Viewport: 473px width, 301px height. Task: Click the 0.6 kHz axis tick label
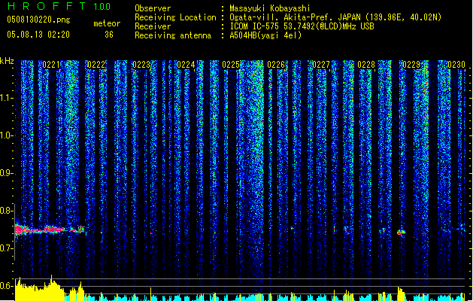point(7,286)
